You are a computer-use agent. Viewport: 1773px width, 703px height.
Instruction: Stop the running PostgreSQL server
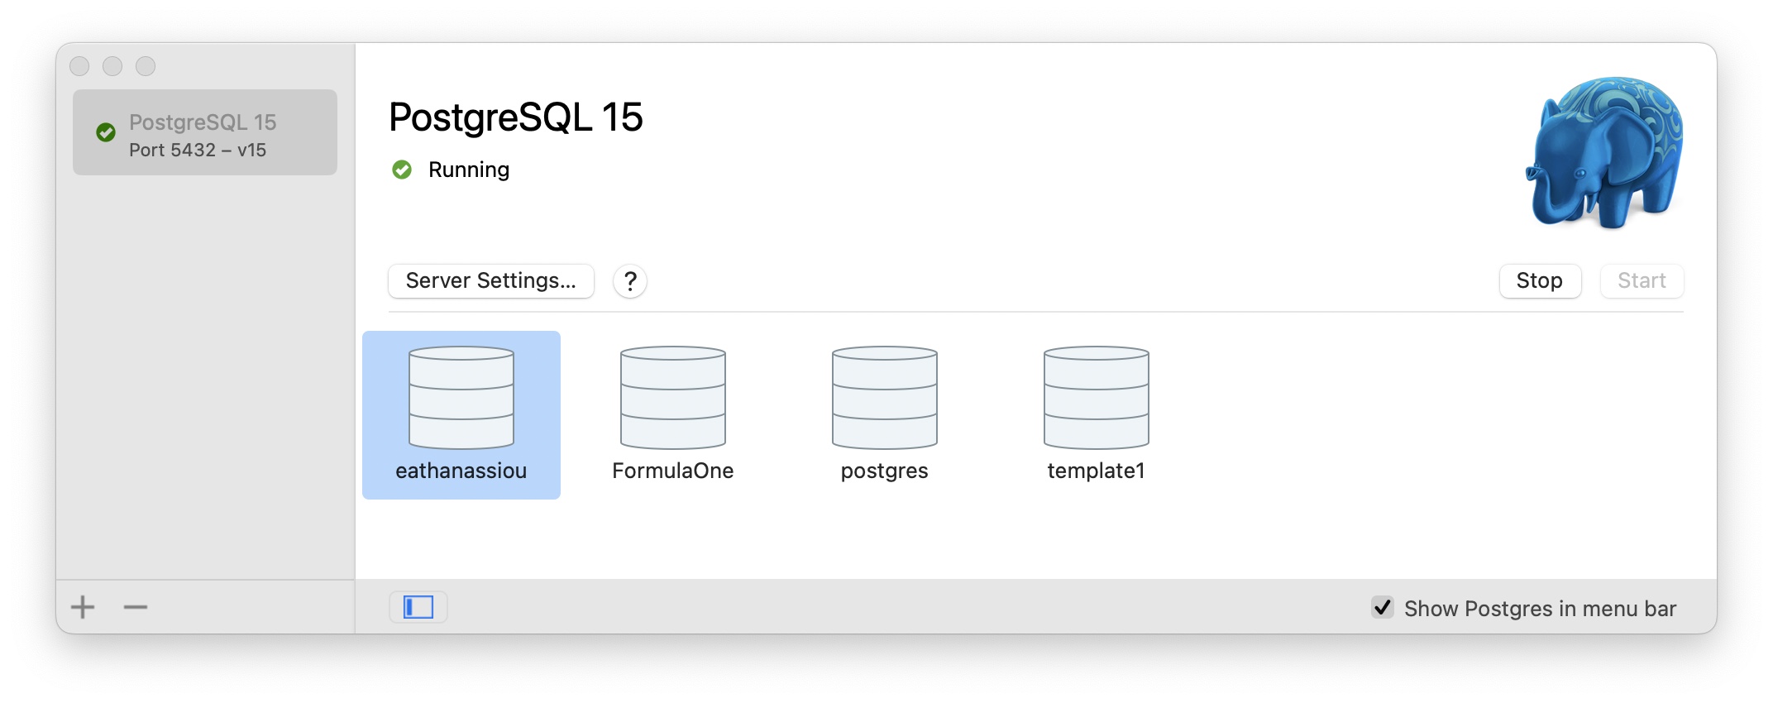1539,281
